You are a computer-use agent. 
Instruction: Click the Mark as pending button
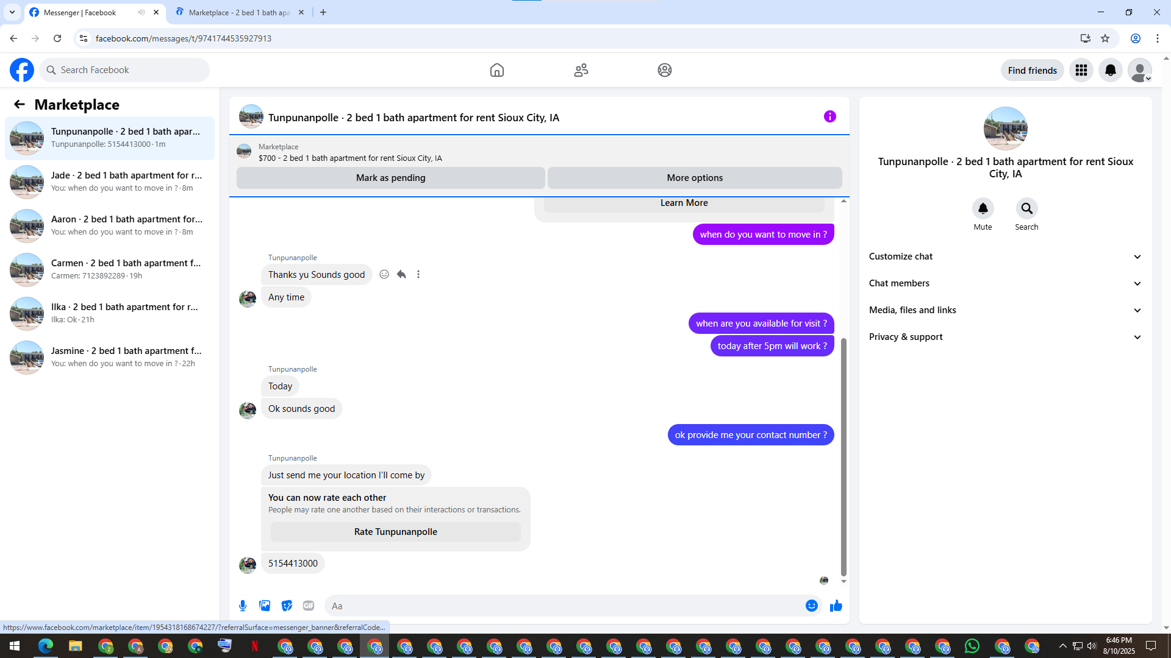(390, 178)
